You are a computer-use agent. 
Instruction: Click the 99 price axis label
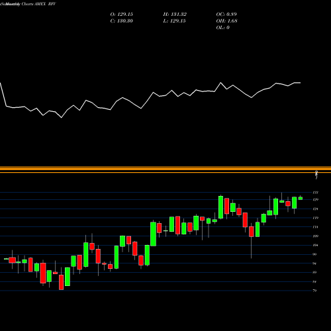[315, 254]
